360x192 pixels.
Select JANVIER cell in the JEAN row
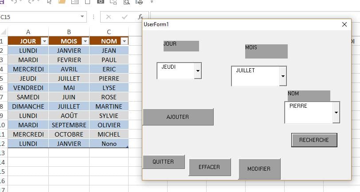pos(69,51)
